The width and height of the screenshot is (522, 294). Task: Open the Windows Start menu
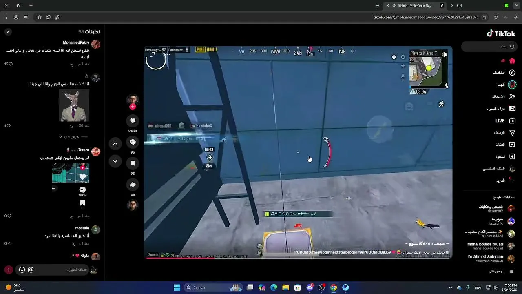(177, 287)
